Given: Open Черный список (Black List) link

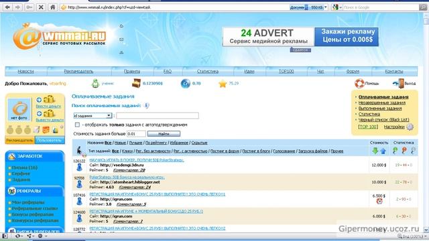Looking at the screenshot, I should coord(384,120).
